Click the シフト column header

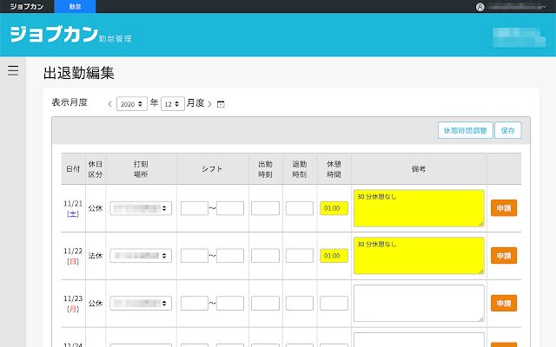click(x=212, y=169)
